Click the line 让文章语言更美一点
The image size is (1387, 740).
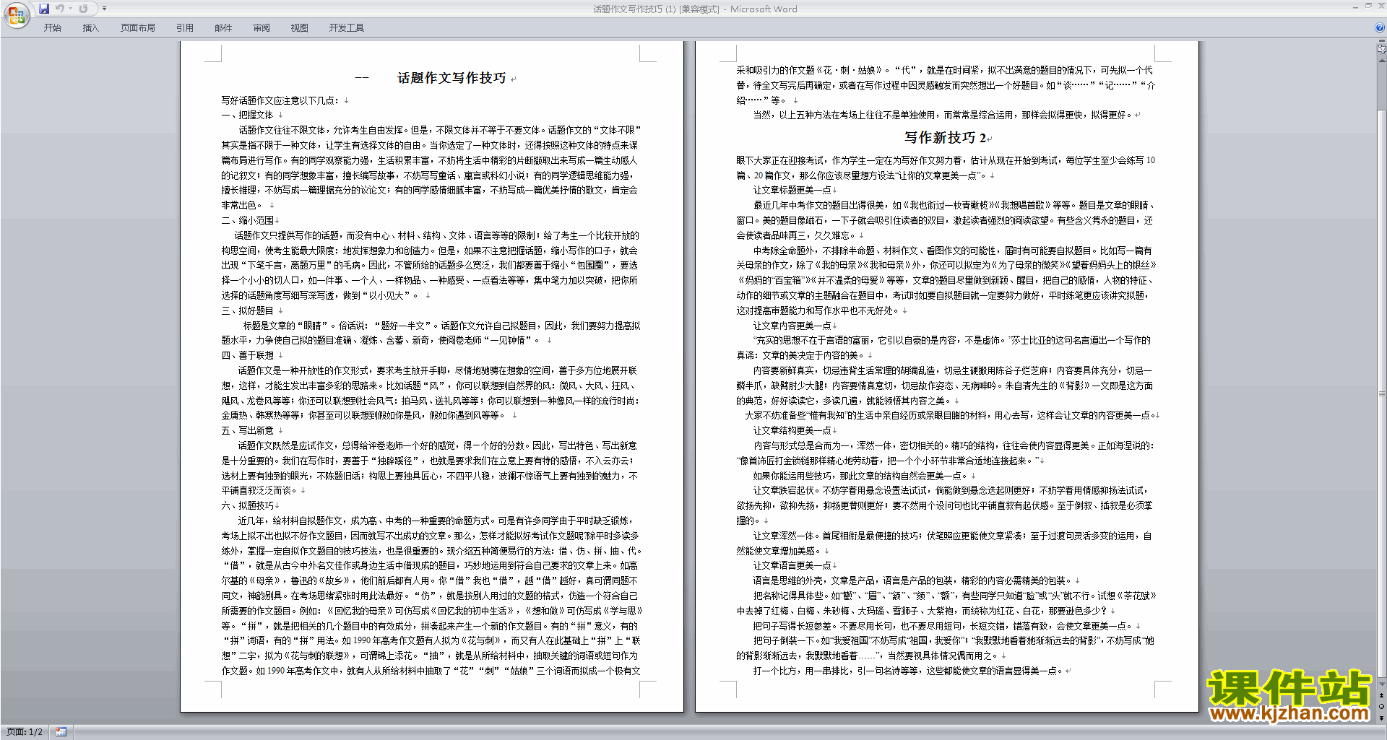tap(792, 565)
